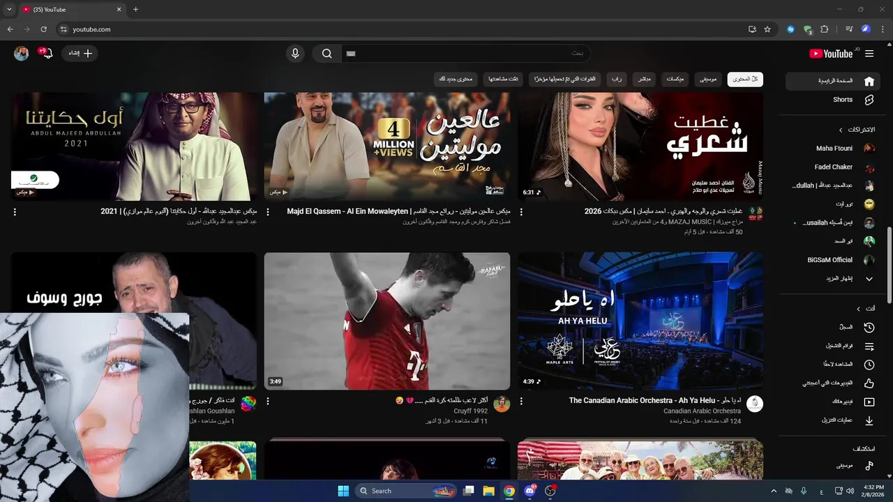Open Shorts in the sidebar
893x502 pixels.
pos(832,100)
